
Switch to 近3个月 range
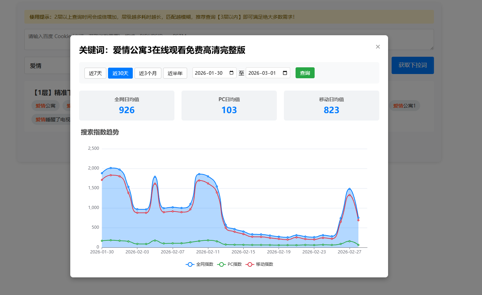click(148, 73)
